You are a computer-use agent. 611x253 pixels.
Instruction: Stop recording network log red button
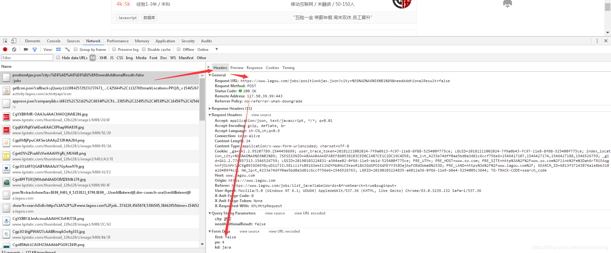5,49
